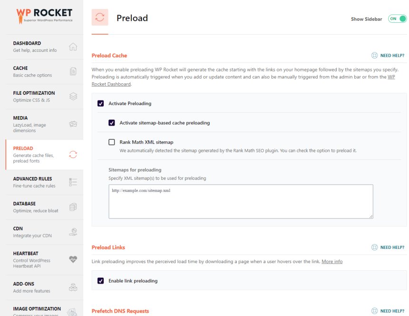Click the Heartbeat heart icon

click(x=73, y=260)
